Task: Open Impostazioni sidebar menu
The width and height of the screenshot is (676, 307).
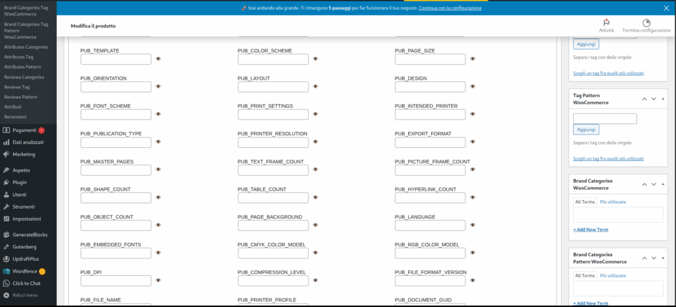Action: tap(28, 219)
